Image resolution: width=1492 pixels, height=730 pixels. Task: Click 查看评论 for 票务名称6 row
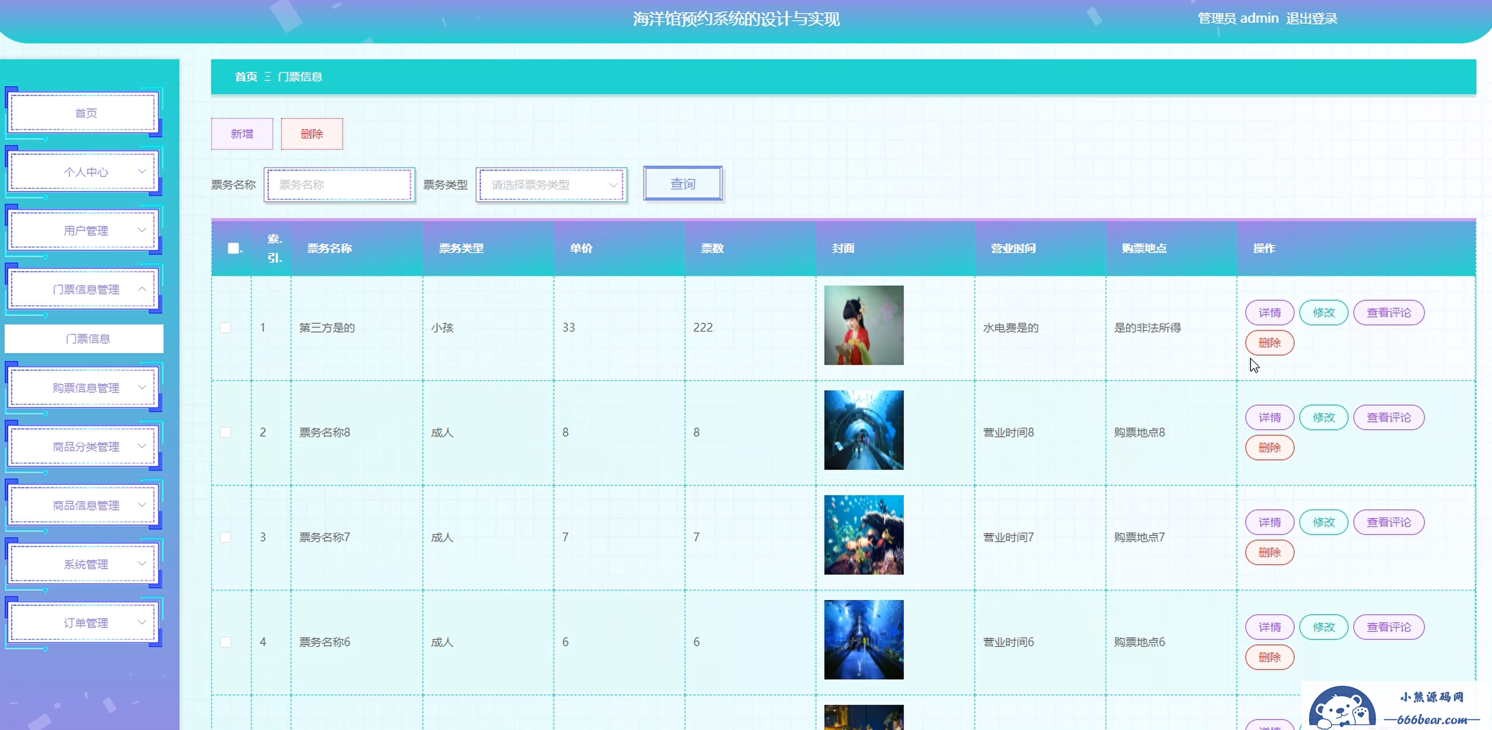(1388, 627)
